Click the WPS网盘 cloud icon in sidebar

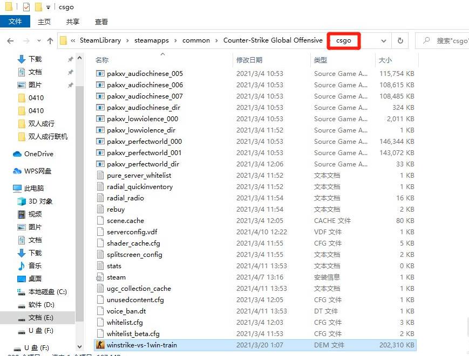coord(17,171)
